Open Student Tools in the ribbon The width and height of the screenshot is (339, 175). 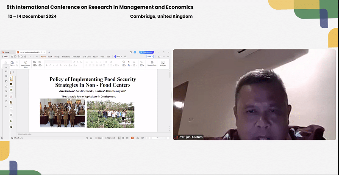[x=152, y=63]
